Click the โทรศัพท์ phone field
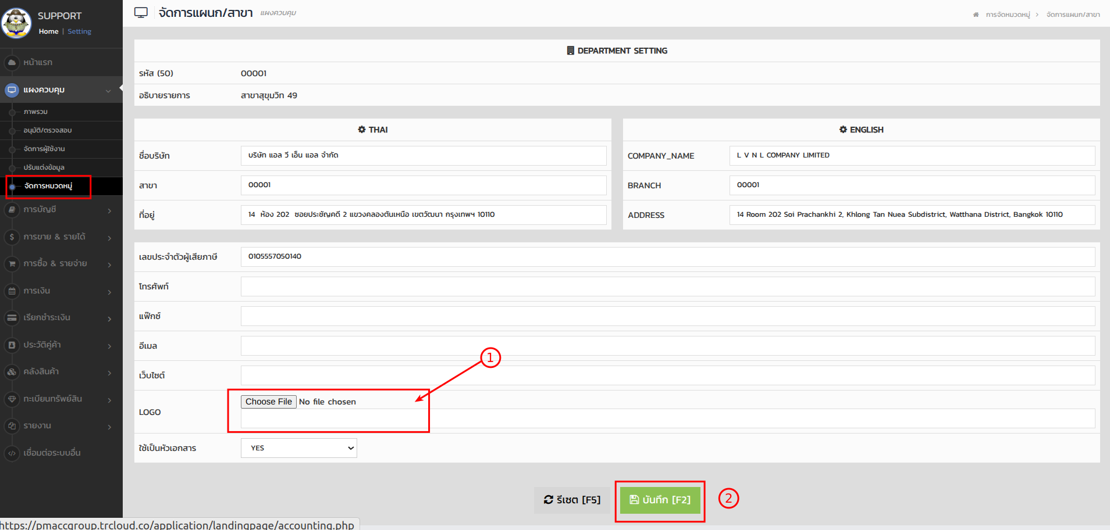This screenshot has width=1110, height=530. (x=668, y=287)
